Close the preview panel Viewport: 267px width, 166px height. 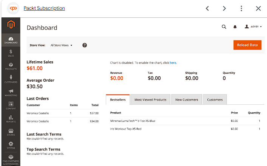tap(258, 8)
